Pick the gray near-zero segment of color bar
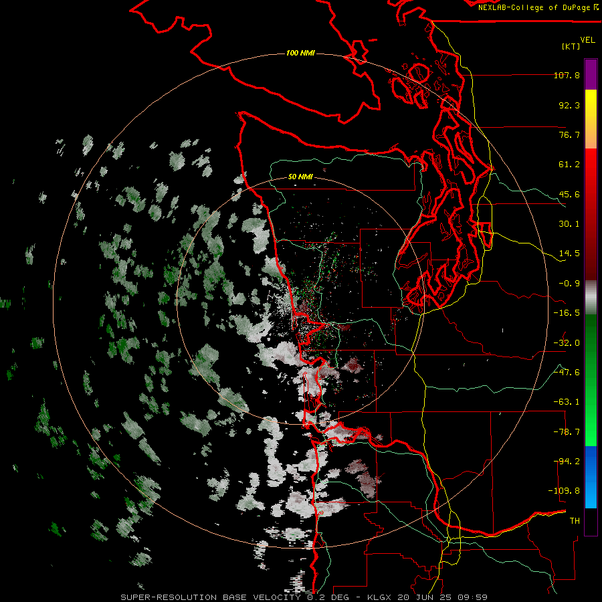Viewport: 602px width, 602px height. pyautogui.click(x=591, y=298)
